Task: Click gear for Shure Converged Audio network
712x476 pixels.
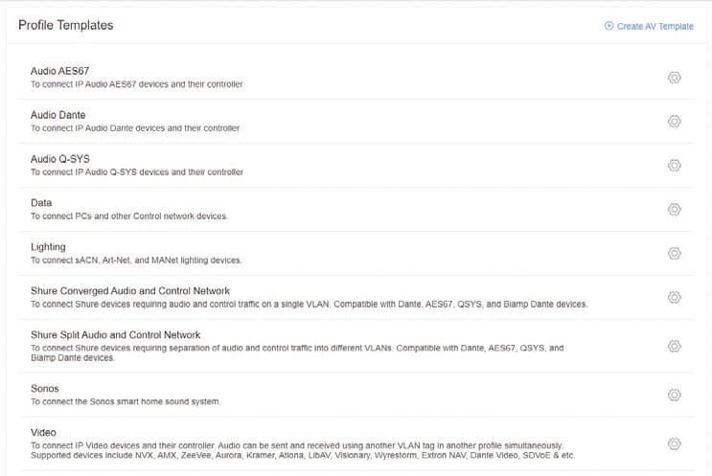Action: [x=674, y=298]
